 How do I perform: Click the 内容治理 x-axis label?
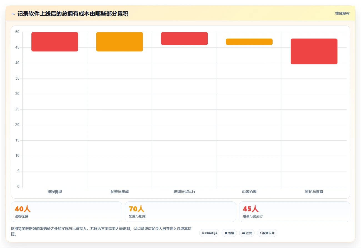tap(249, 192)
